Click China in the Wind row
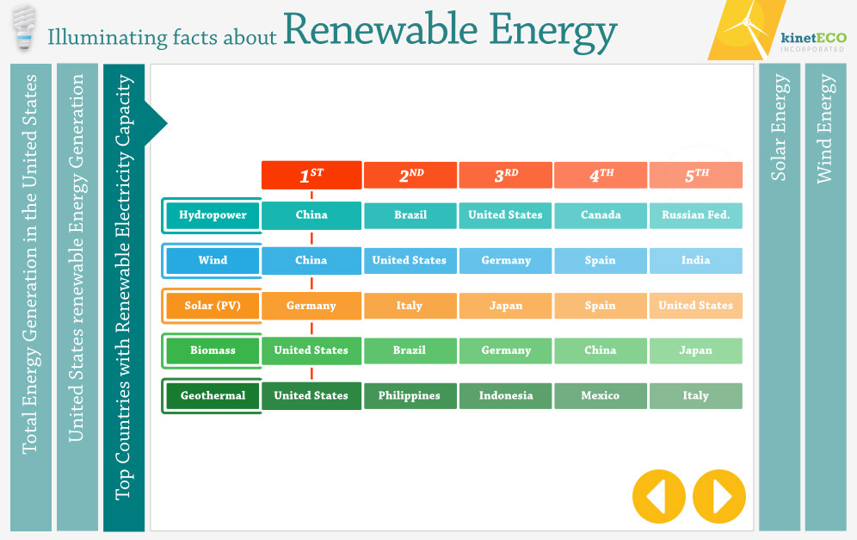 tap(311, 260)
